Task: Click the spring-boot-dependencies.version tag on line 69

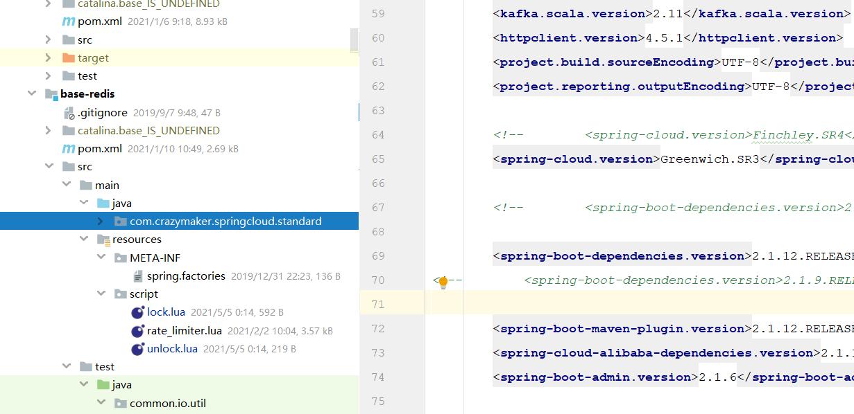Action: [x=622, y=256]
